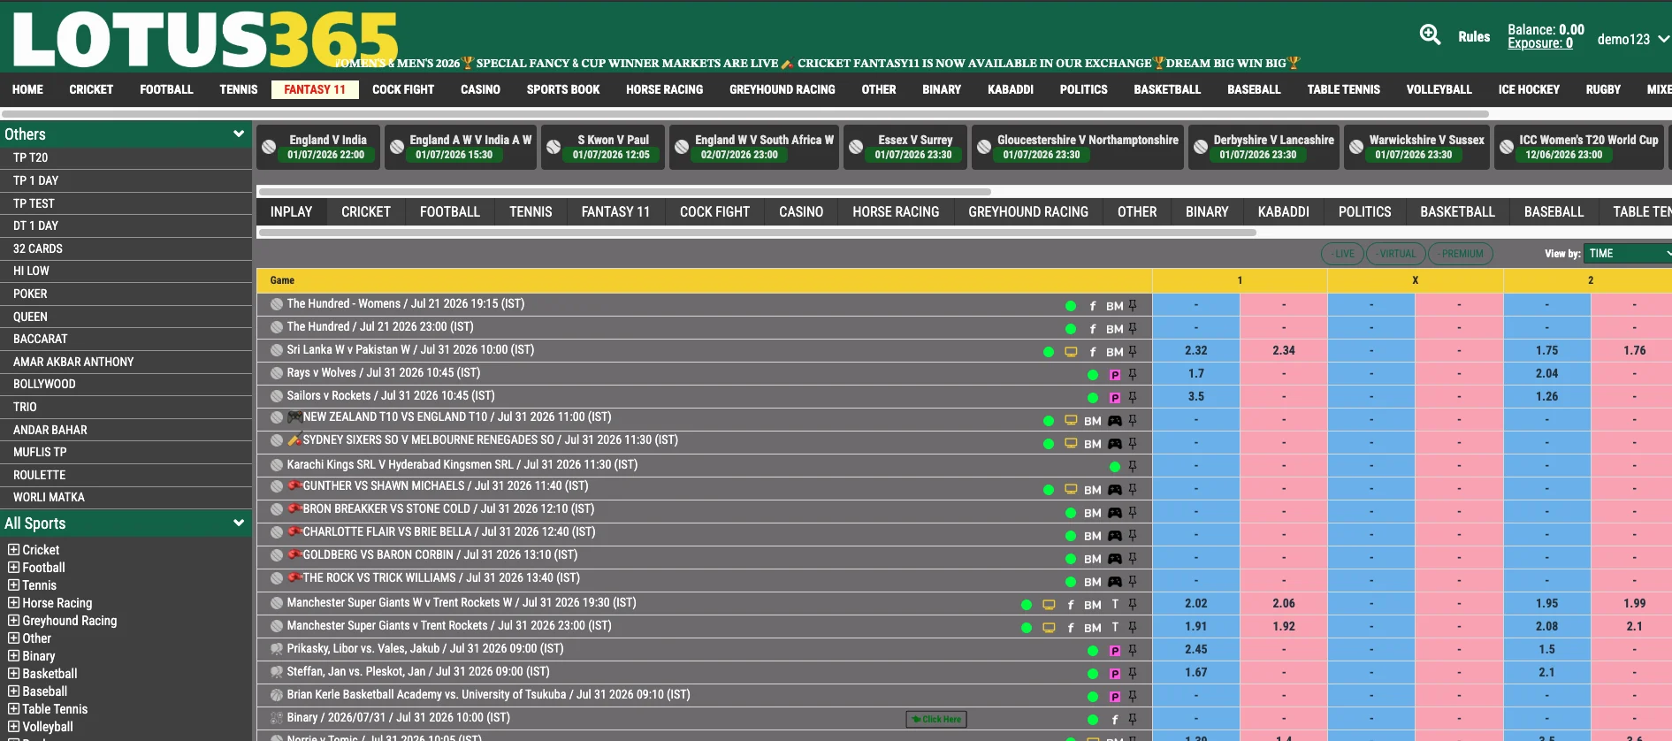The width and height of the screenshot is (1672, 741).
Task: Click premium P icon for Prikasky vs. Vales
Action: click(1115, 651)
